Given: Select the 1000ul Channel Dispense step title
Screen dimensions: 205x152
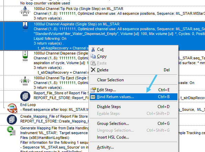Looking at the screenshot, I should 61,54.
